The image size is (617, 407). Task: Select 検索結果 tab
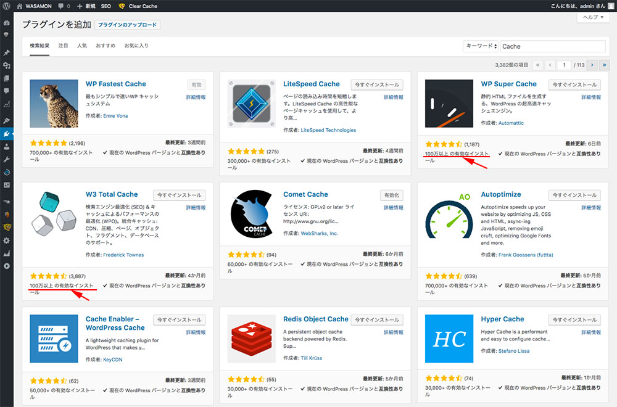tap(39, 46)
